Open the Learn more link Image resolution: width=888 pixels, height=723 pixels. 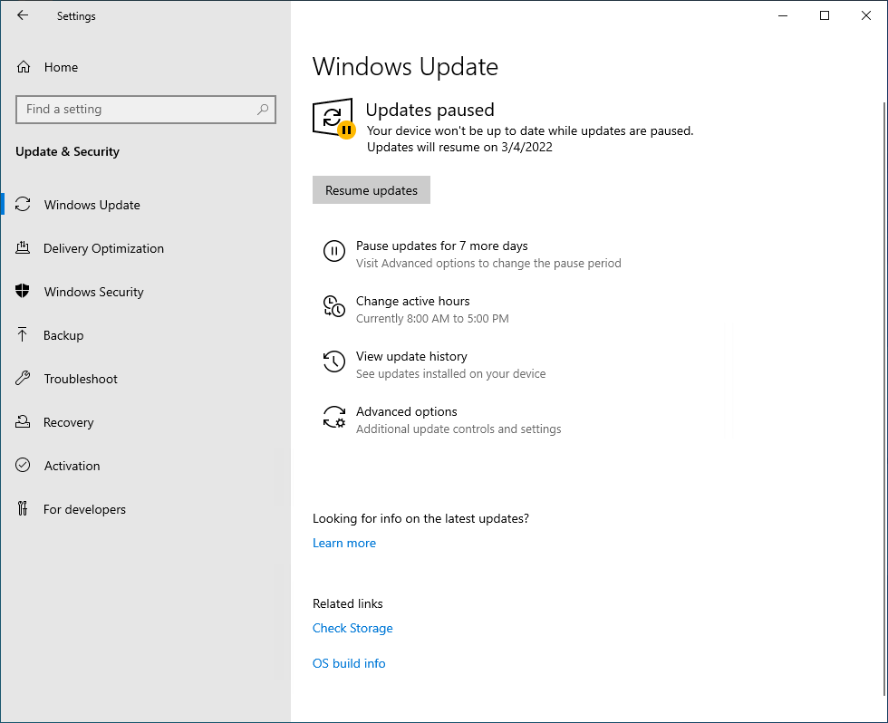(344, 543)
